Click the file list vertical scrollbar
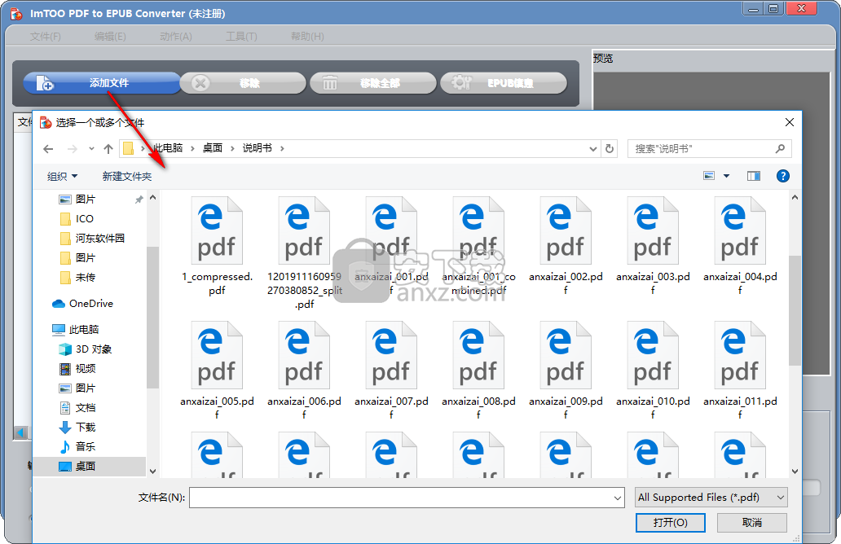Image resolution: width=841 pixels, height=544 pixels. [x=795, y=311]
